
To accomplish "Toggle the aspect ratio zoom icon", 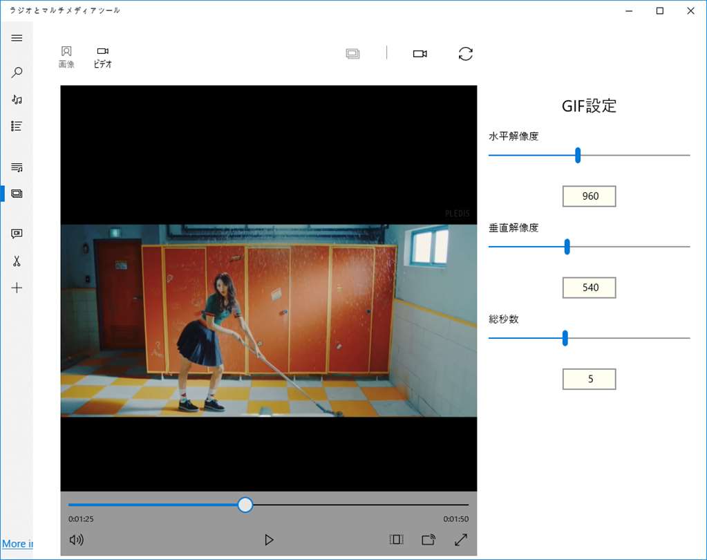I will coord(396,540).
